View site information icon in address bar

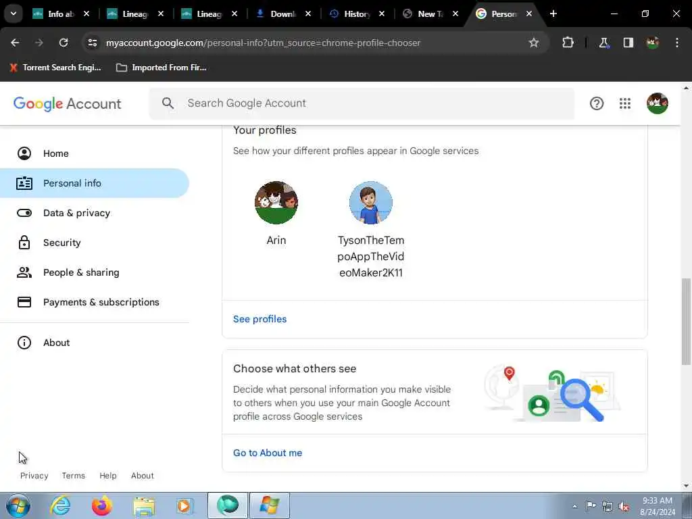click(x=92, y=43)
